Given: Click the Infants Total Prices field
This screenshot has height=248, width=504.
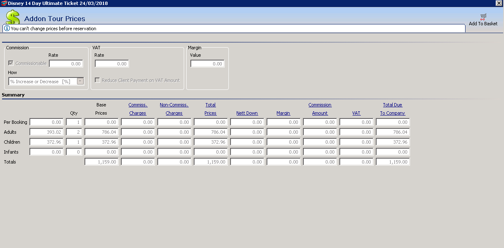Looking at the screenshot, I should [x=211, y=152].
